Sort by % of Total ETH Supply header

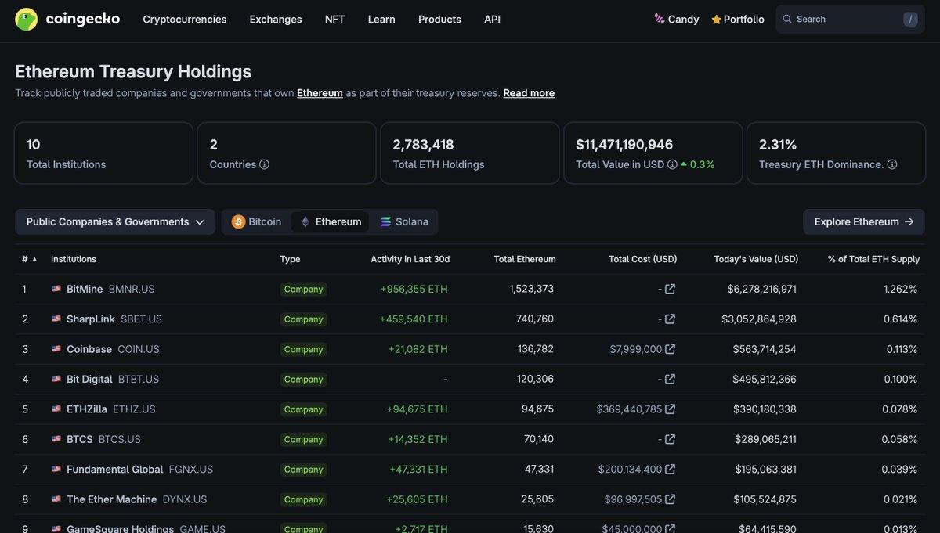point(873,259)
